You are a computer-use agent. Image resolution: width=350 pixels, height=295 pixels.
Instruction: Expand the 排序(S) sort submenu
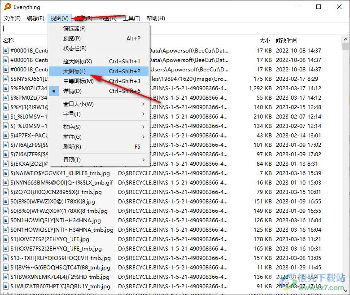tap(99, 127)
